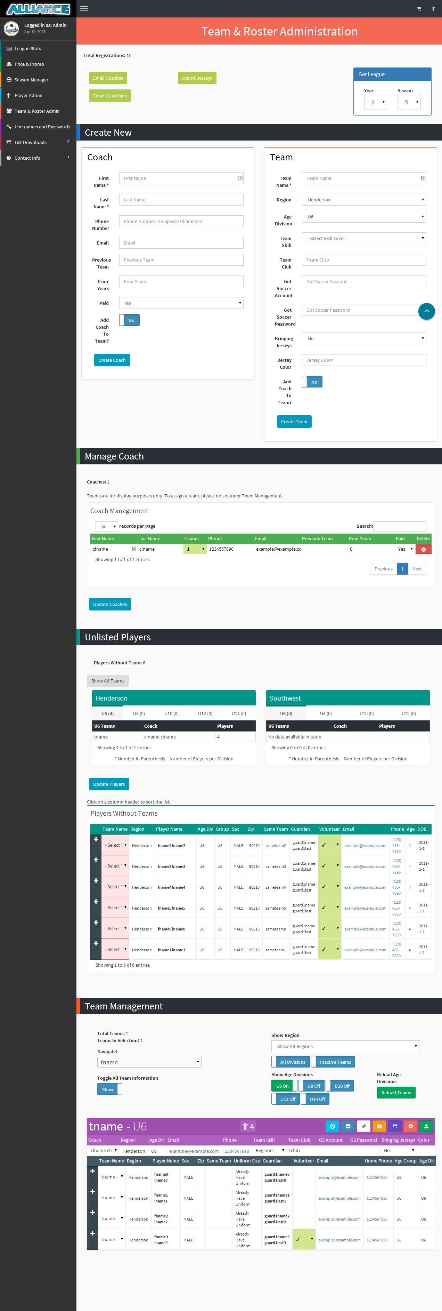Open the shopping cart icon
This screenshot has height=1311, width=442.
pyautogui.click(x=419, y=9)
